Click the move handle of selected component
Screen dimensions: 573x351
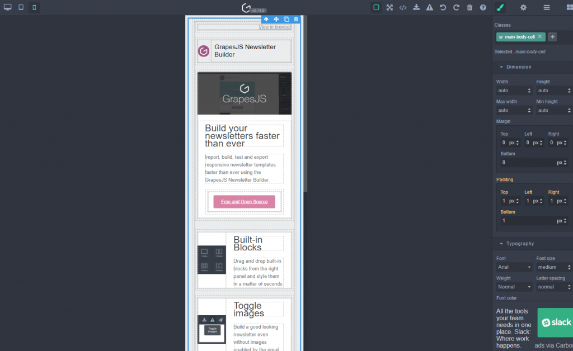coord(276,20)
